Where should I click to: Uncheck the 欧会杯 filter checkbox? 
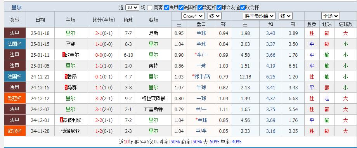(x=243, y=7)
